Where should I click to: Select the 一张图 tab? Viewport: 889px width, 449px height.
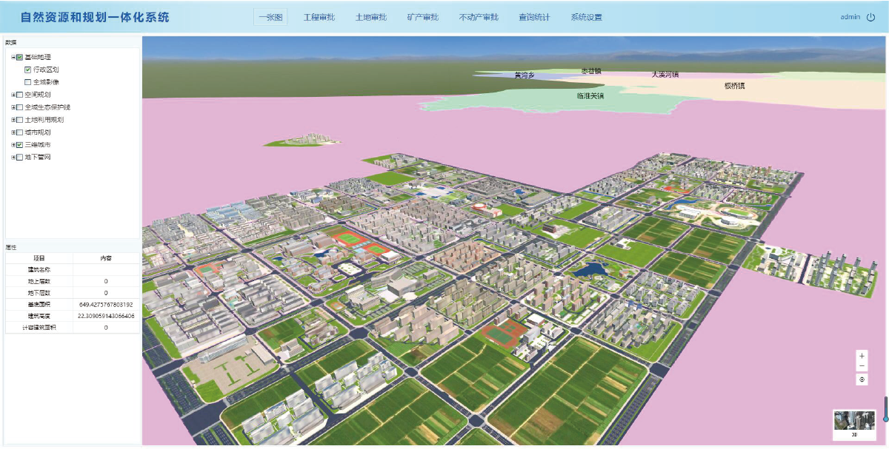(270, 17)
